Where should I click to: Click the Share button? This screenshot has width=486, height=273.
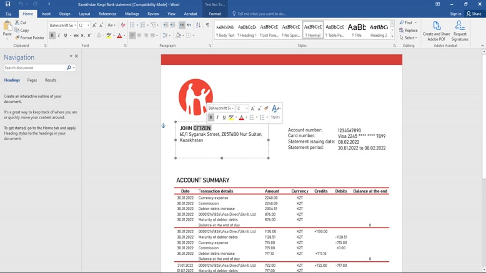pyautogui.click(x=474, y=14)
